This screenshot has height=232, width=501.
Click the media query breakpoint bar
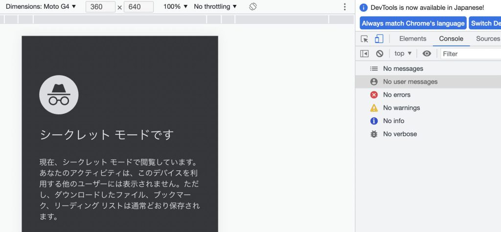click(177, 19)
